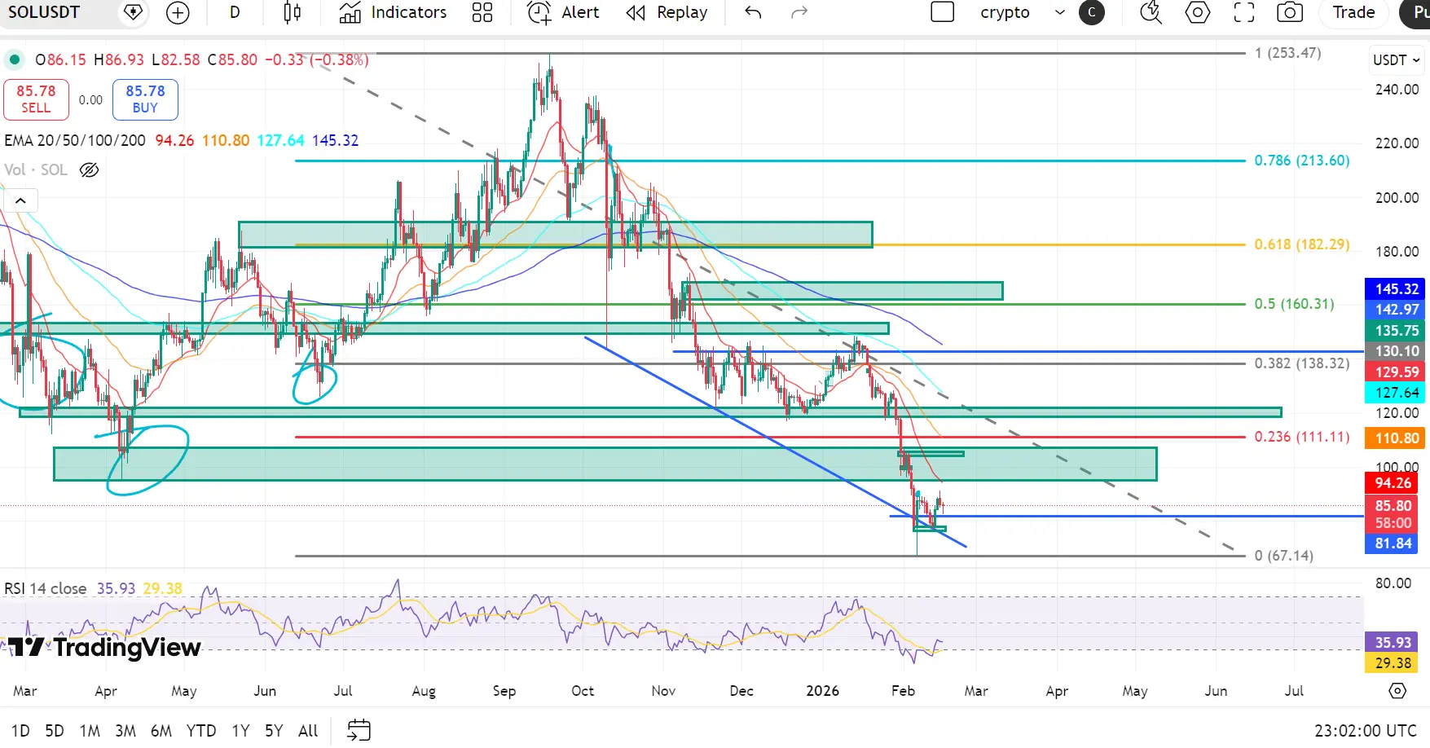The image size is (1430, 748).
Task: Choose the chart layout square icon
Action: pos(943,12)
